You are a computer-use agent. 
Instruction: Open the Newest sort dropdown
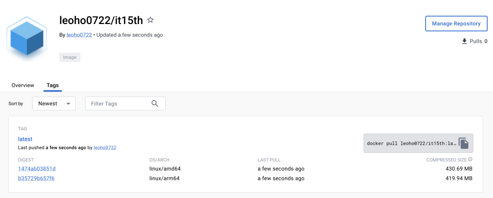[53, 103]
